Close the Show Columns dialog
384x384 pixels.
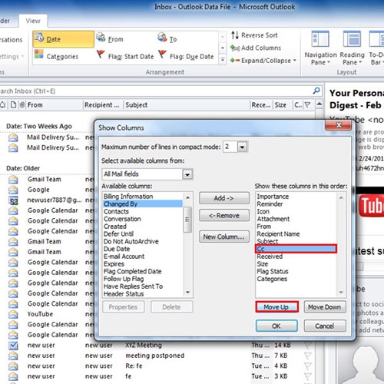[339, 125]
